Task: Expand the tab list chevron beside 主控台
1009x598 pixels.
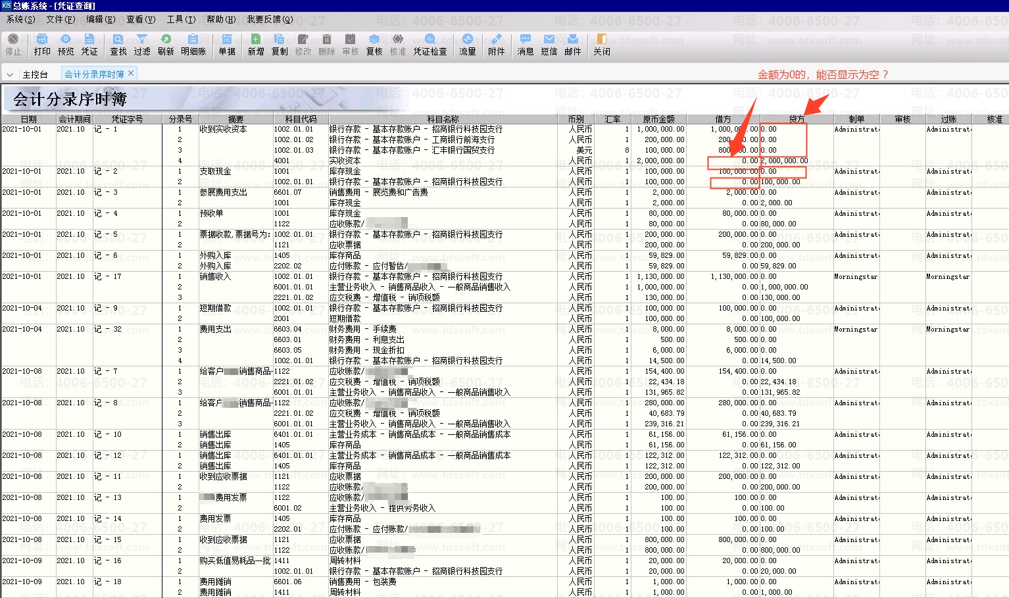Action: tap(10, 74)
